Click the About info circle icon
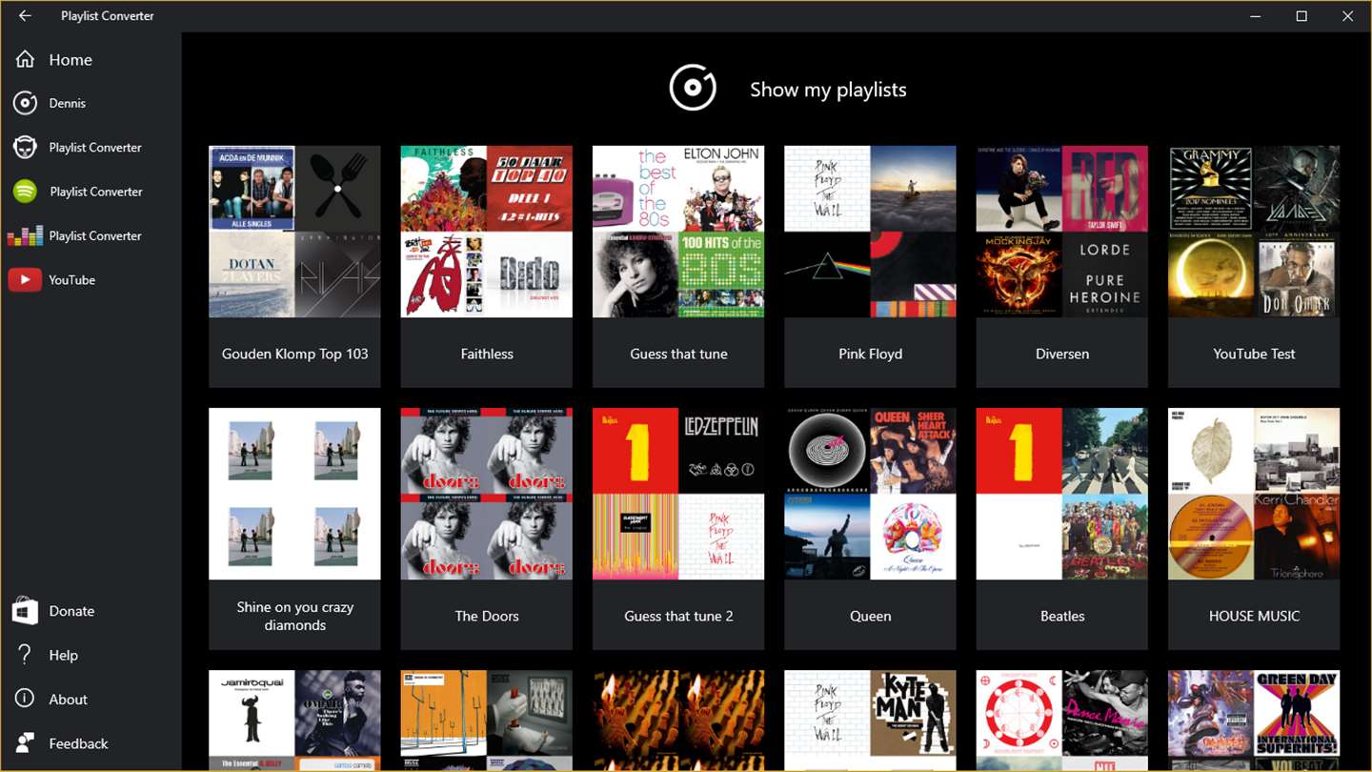 pyautogui.click(x=25, y=699)
